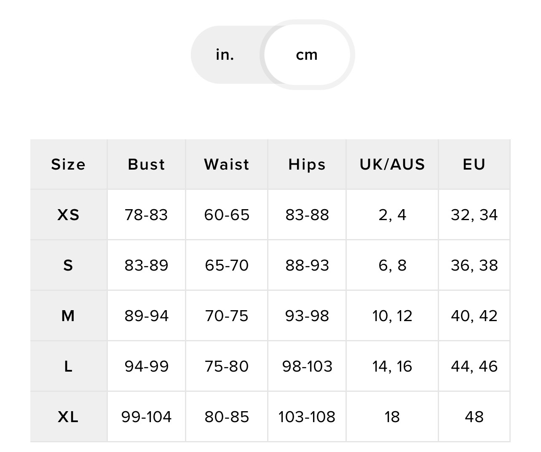Click the 93-98 hips measurement cell
Viewport: 541px width, 452px height.
(x=307, y=316)
